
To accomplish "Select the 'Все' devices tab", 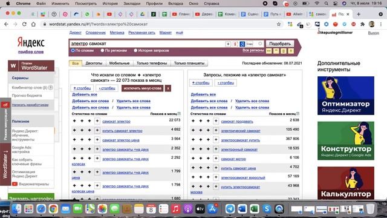I will (x=75, y=63).
